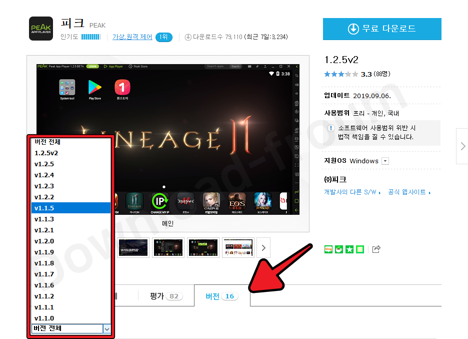Viewport: 468px width, 339px height.
Task: Open the virtual/remote control category link
Action: click(x=132, y=37)
